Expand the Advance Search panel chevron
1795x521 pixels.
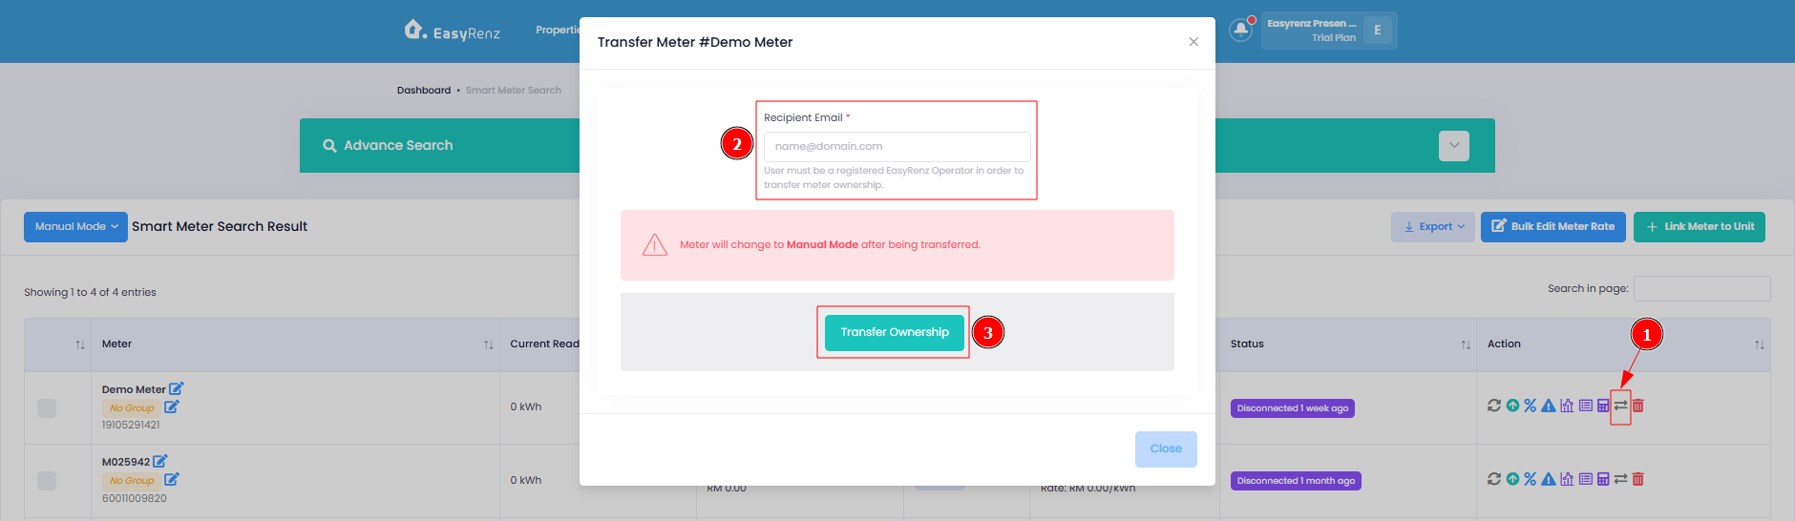(x=1454, y=146)
